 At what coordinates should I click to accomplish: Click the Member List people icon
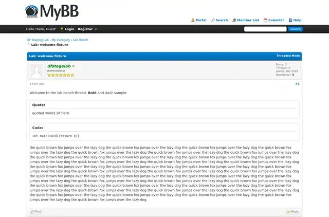pos(234,20)
